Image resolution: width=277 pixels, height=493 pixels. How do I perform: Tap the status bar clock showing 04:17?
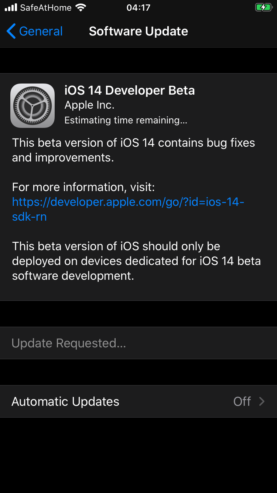click(138, 7)
